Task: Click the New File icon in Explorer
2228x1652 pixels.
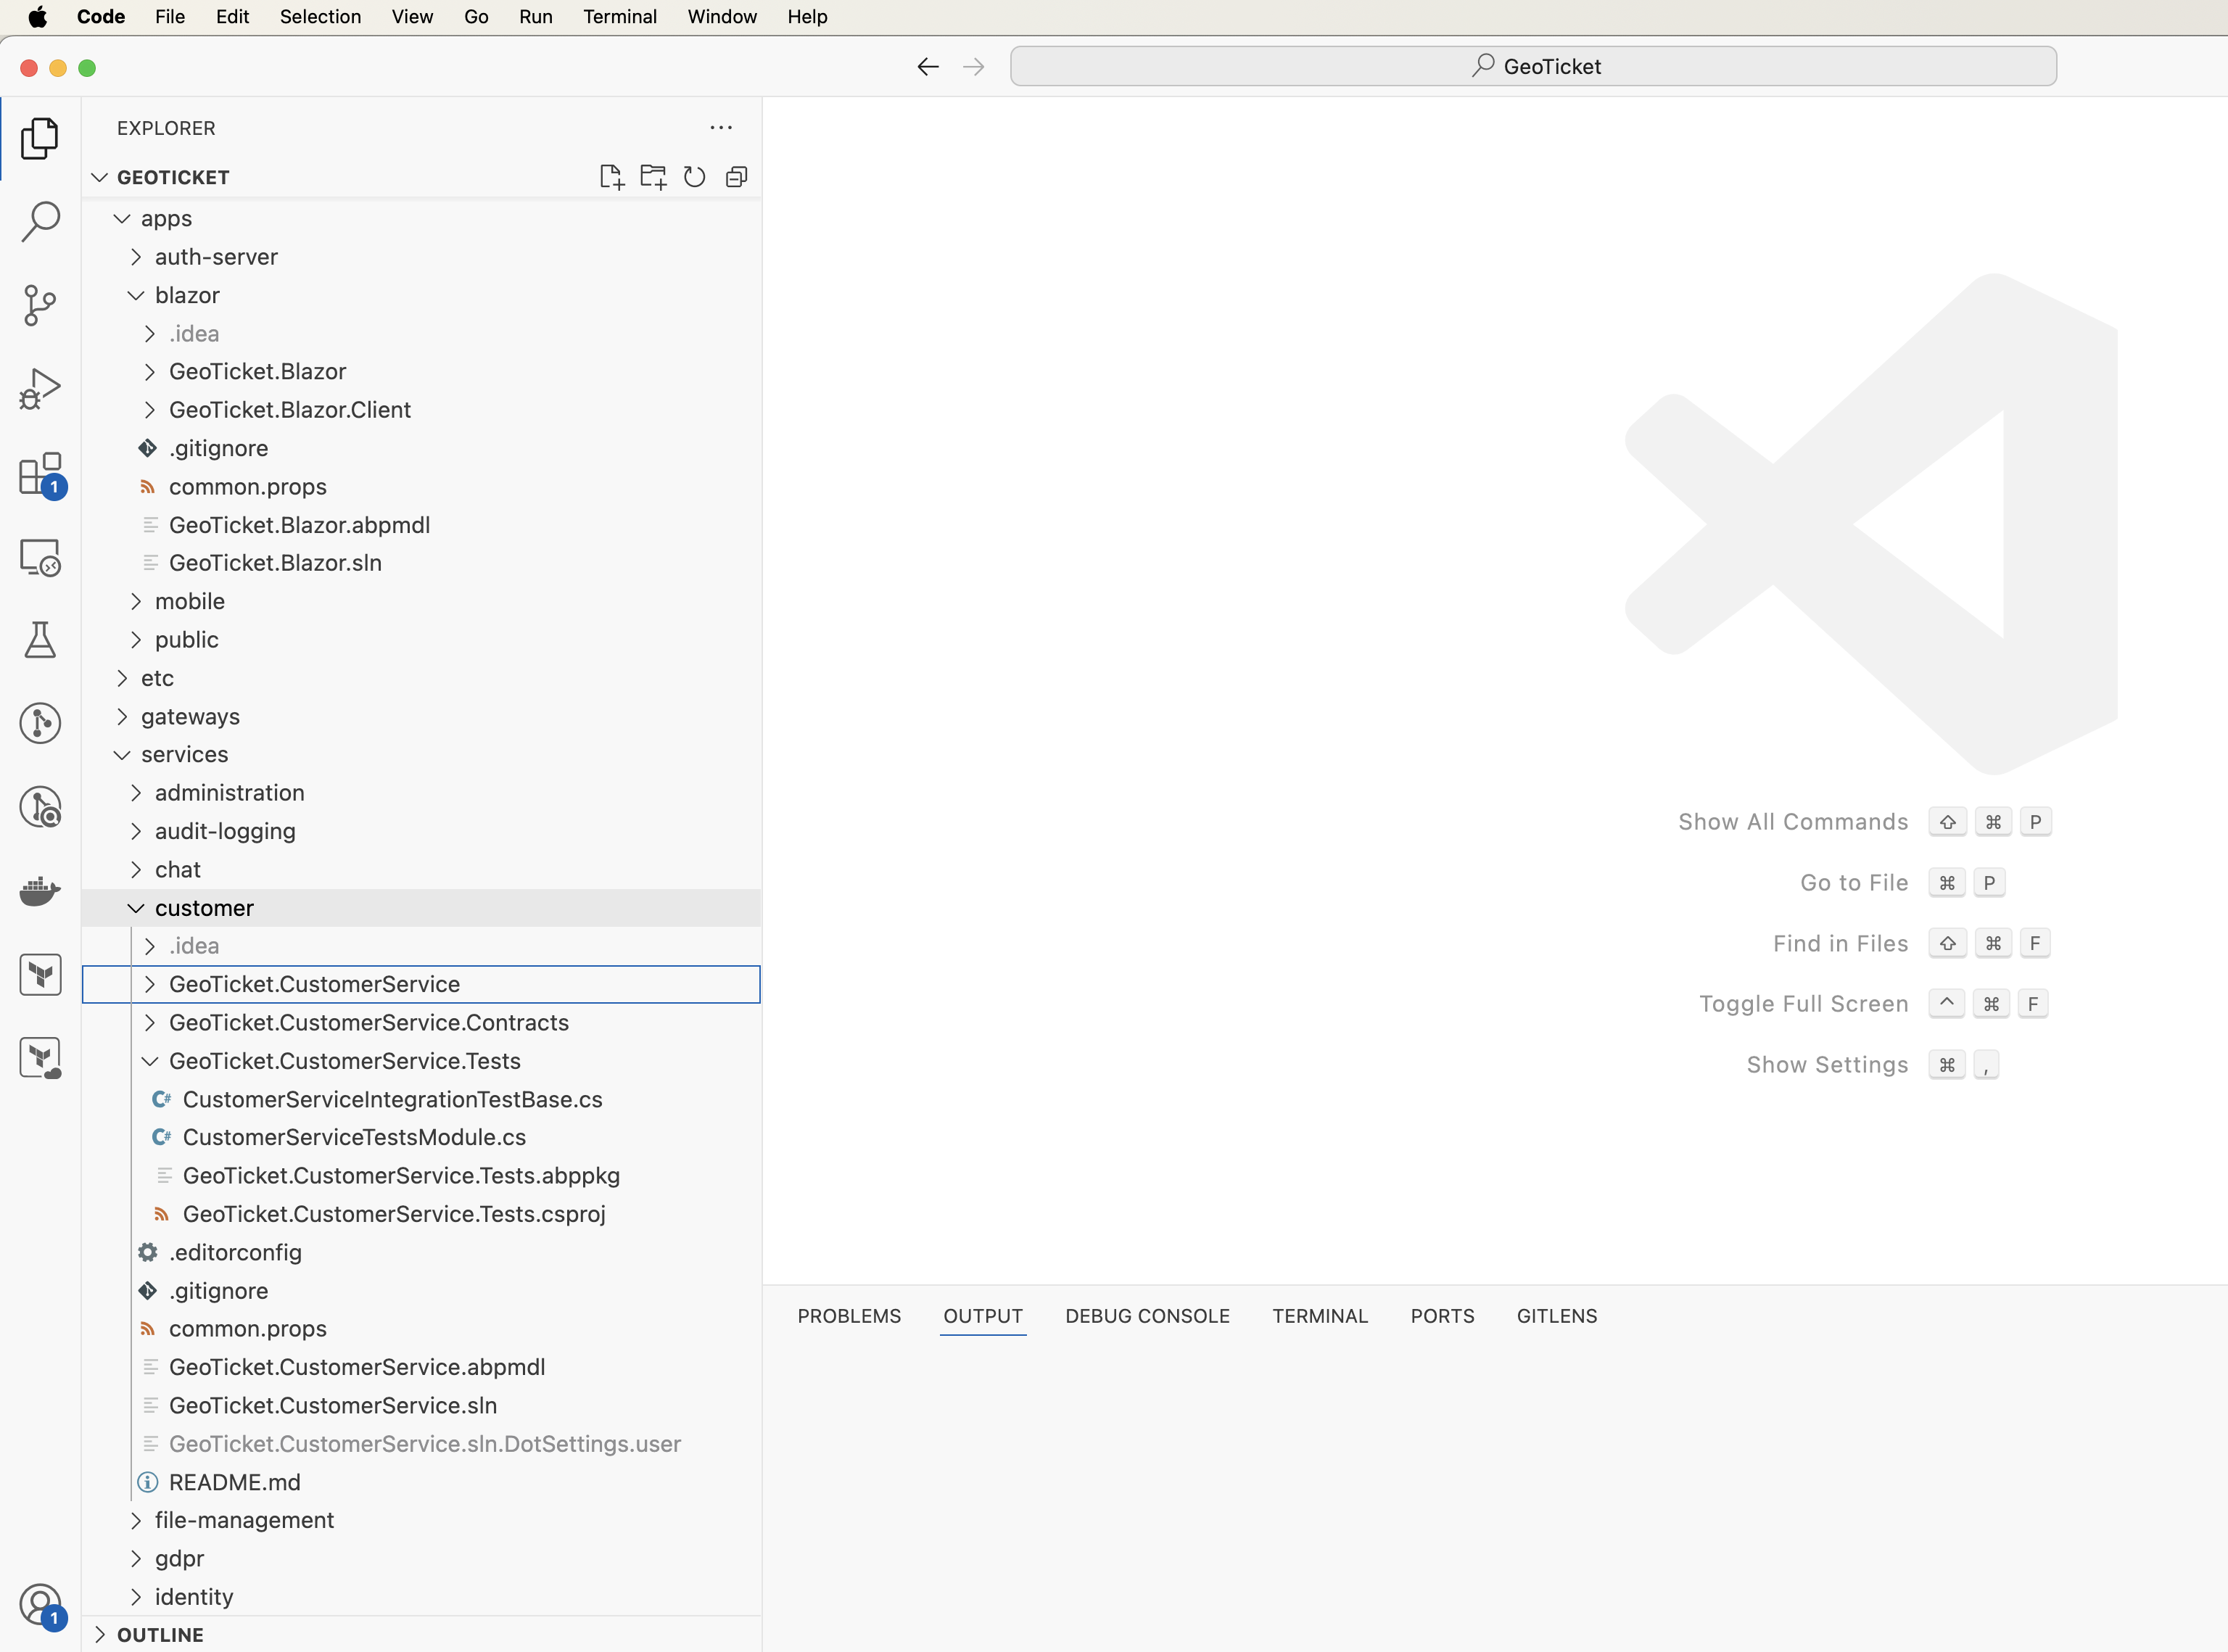Action: click(x=611, y=177)
